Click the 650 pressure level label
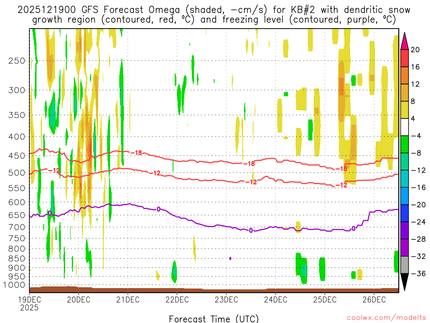The width and height of the screenshot is (430, 323). point(17,215)
